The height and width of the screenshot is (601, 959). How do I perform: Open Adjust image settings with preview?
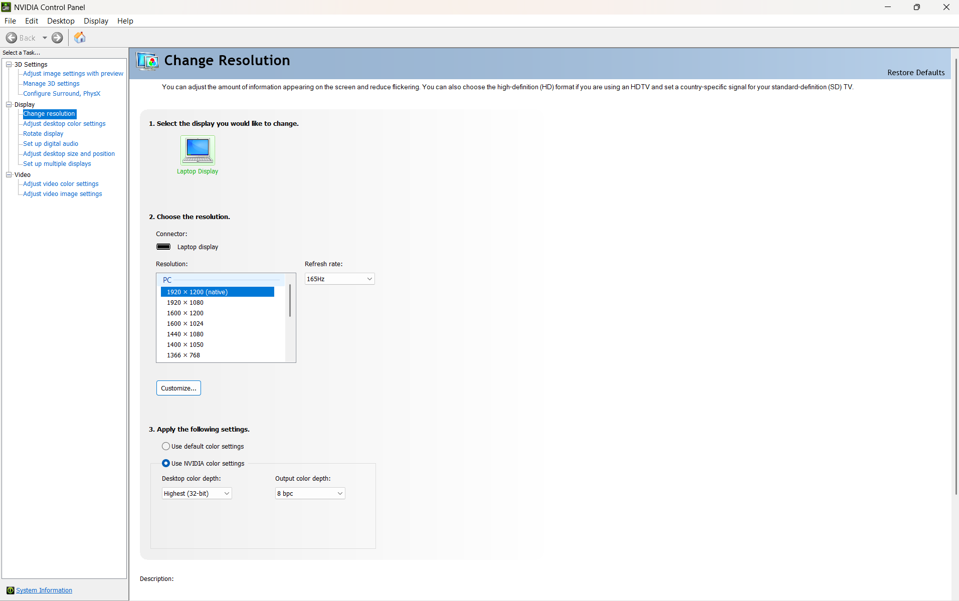click(x=73, y=74)
